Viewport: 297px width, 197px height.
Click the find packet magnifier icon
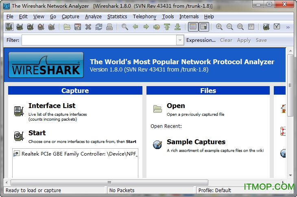tap(125, 27)
